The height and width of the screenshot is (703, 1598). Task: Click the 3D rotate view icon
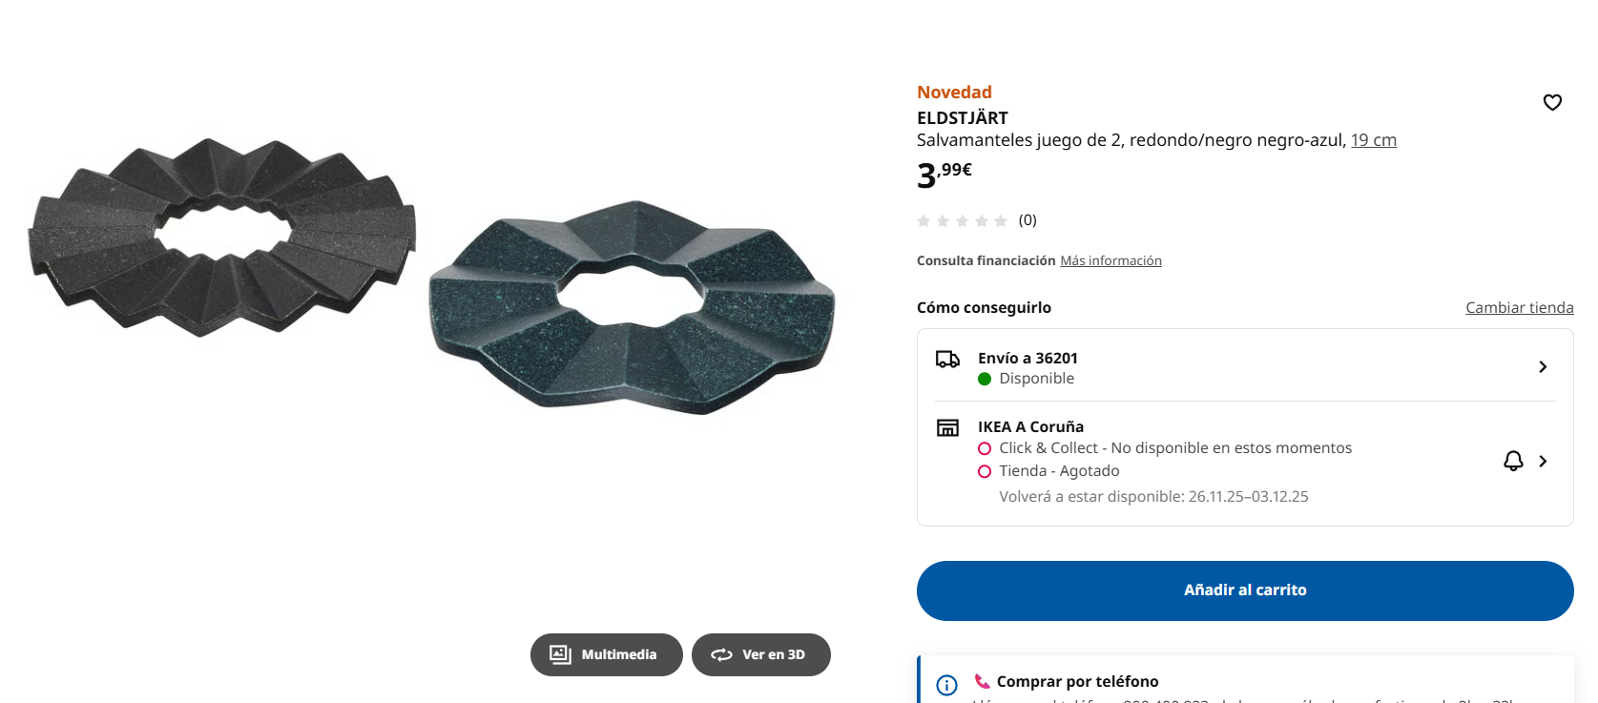[x=721, y=654]
